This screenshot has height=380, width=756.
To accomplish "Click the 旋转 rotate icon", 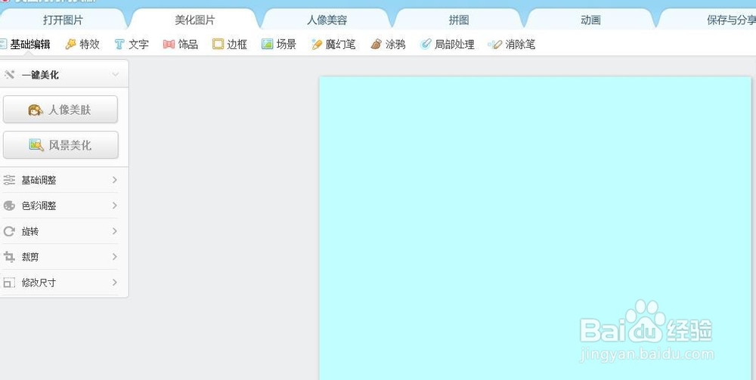I will pyautogui.click(x=9, y=231).
